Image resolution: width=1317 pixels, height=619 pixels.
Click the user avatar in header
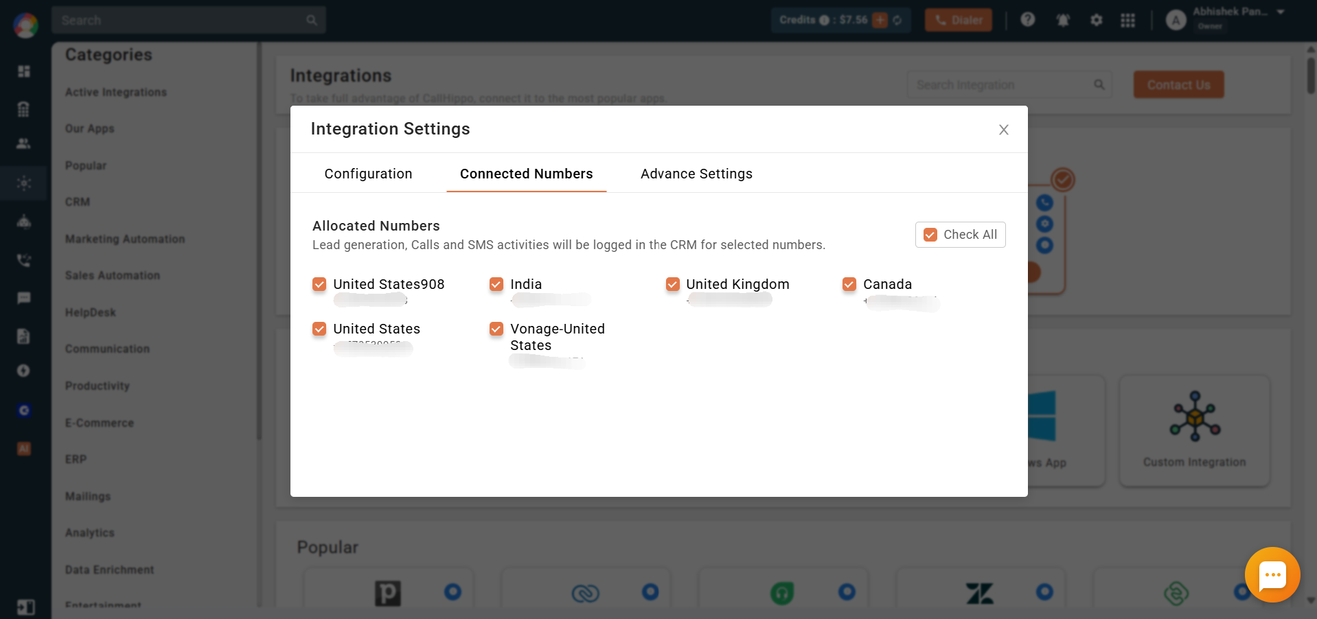tap(1176, 21)
